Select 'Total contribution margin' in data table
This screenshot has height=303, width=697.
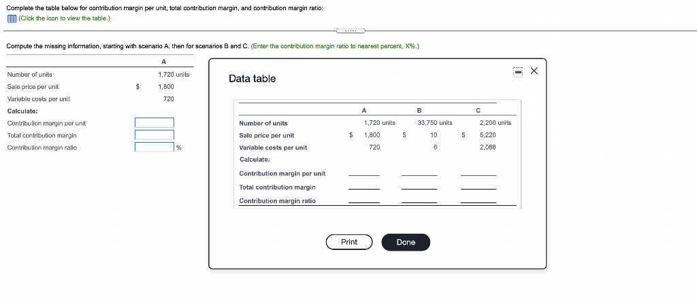277,188
